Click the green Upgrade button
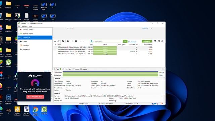 146,41
